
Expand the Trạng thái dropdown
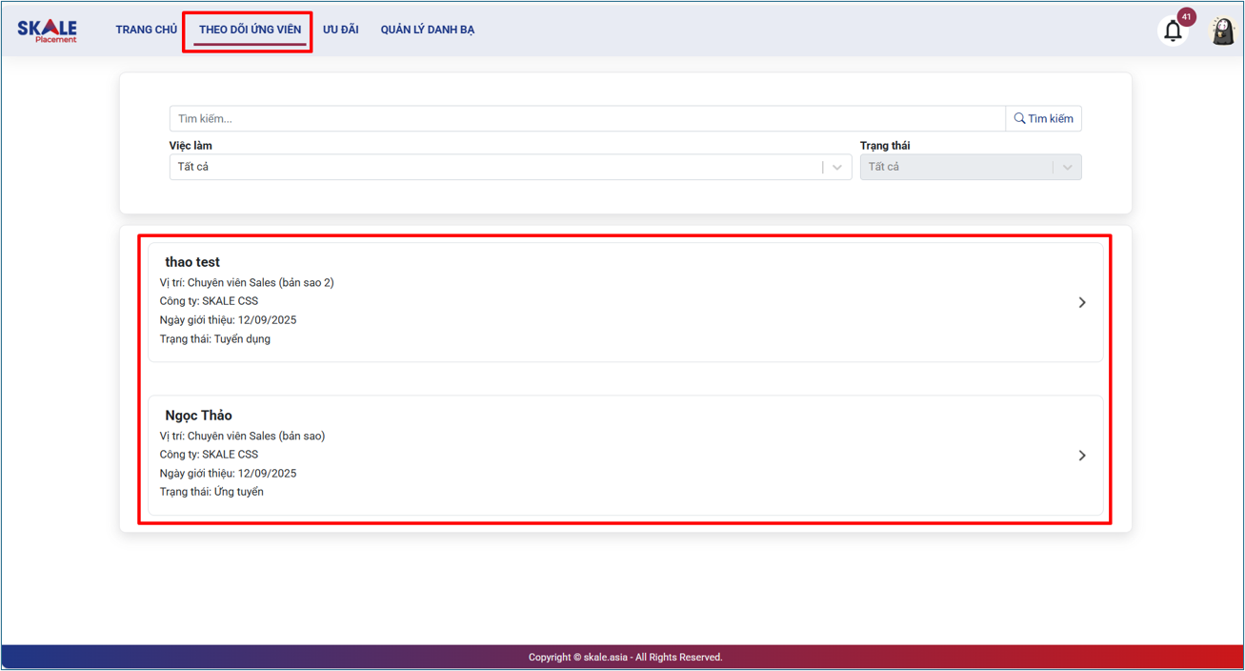[1066, 168]
